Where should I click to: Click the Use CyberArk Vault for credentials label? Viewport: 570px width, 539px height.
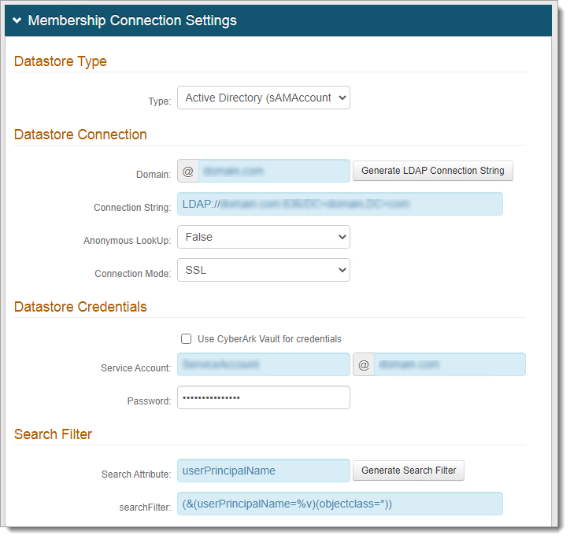(x=269, y=339)
